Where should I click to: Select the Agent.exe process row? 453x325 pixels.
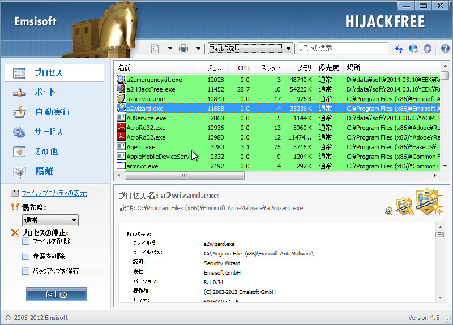[x=278, y=147]
